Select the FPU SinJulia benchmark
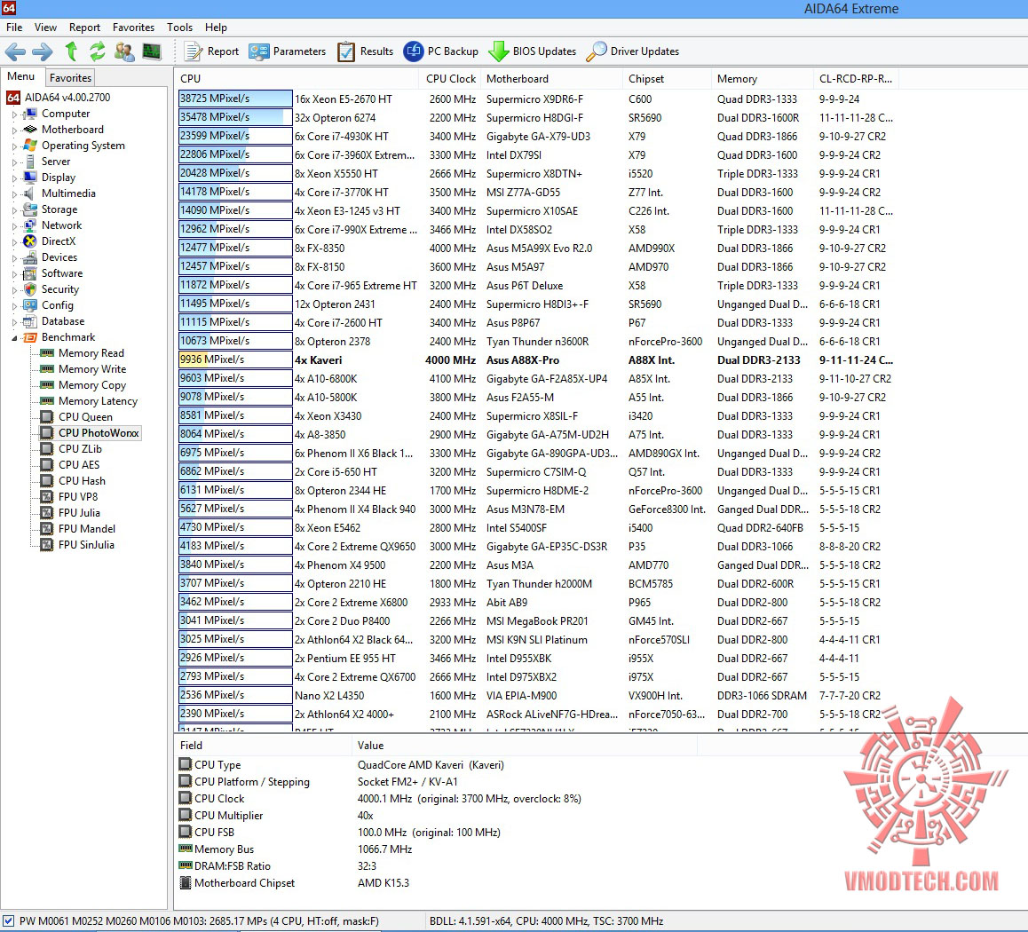The image size is (1028, 932). click(x=86, y=545)
